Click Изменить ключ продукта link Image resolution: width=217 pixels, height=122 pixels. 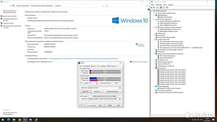[140, 62]
